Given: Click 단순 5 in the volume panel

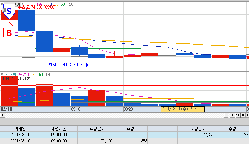Looking at the screenshot, I should (24, 74).
